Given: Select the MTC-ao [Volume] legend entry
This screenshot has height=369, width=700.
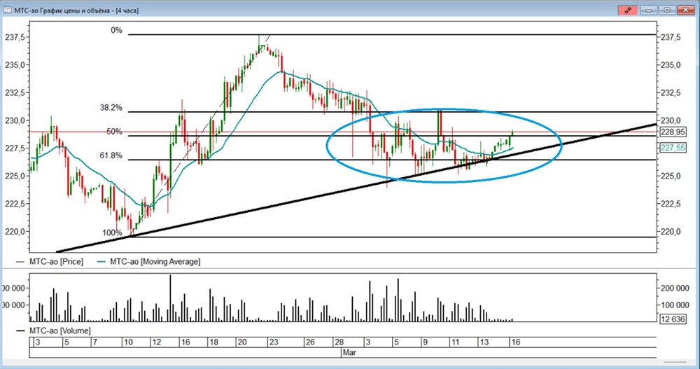Looking at the screenshot, I should click(54, 330).
